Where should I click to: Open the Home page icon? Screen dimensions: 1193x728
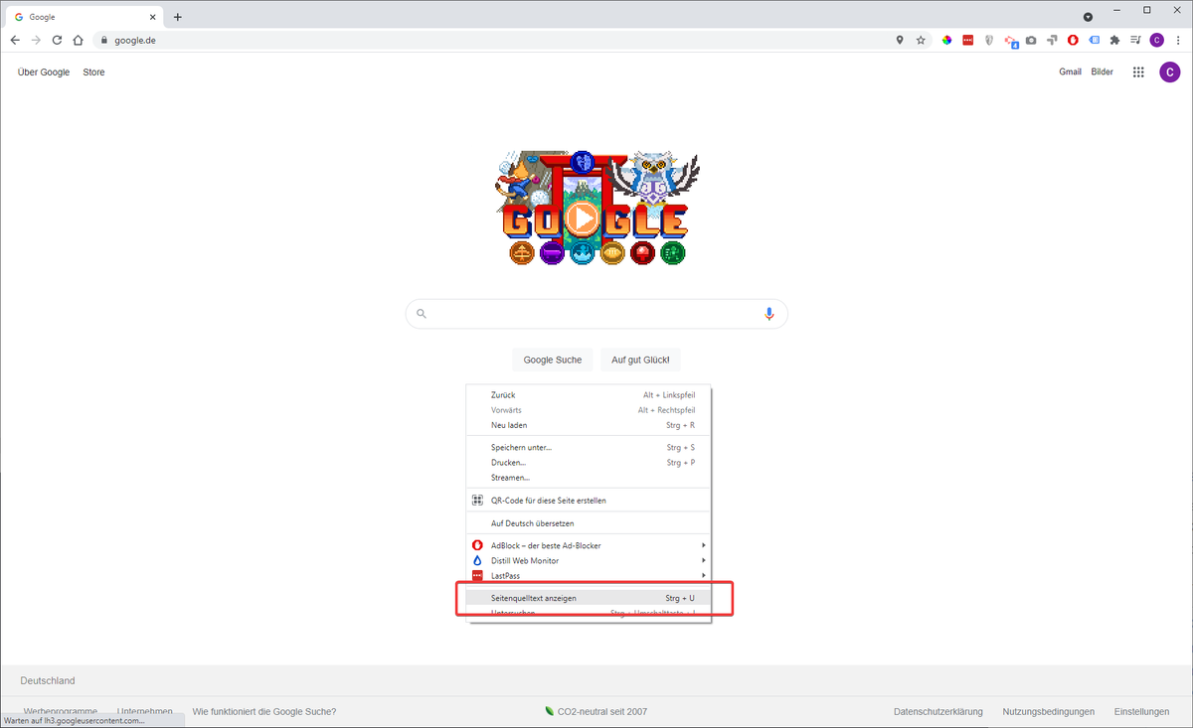coord(78,40)
